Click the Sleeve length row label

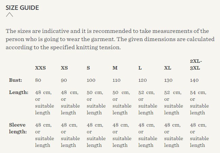(x=18, y=128)
